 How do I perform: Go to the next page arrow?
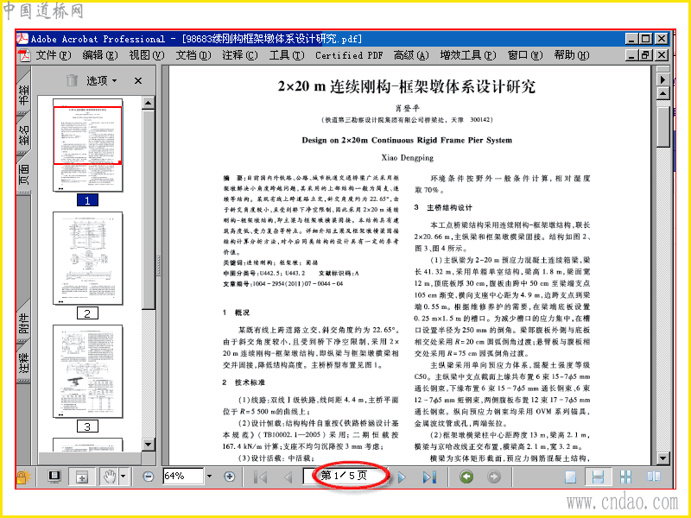point(402,477)
